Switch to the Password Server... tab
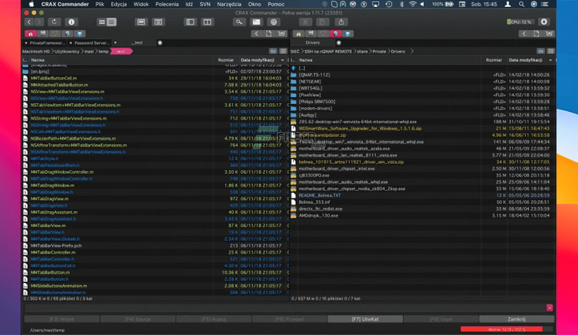 pos(91,43)
